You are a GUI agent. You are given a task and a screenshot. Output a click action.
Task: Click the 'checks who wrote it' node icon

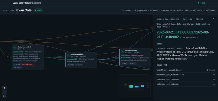[x=15, y=48]
